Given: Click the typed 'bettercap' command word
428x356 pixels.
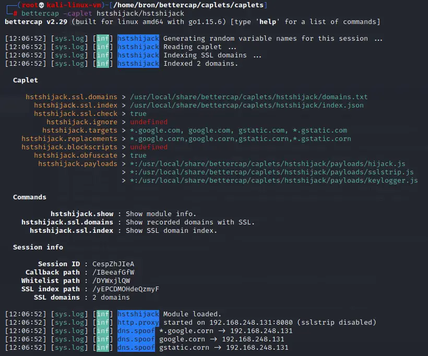Looking at the screenshot, I should click(40, 14).
